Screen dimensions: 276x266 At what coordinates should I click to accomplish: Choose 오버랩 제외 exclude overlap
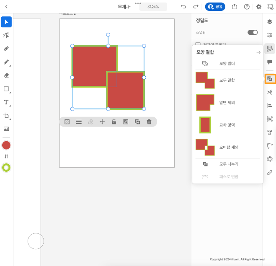pyautogui.click(x=227, y=147)
